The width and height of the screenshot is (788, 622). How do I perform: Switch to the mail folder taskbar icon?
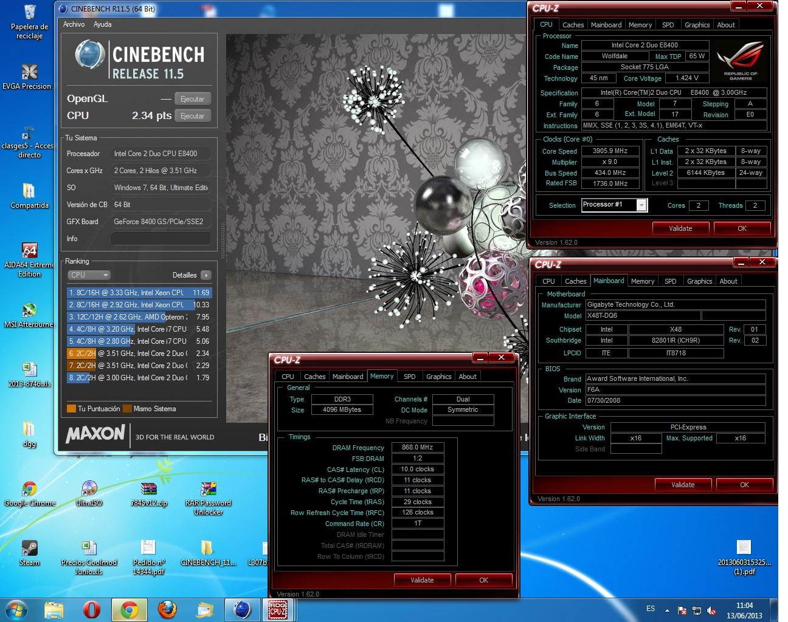click(204, 609)
